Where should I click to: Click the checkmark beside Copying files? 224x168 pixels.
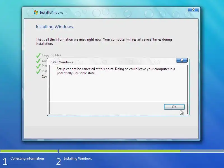click(38, 55)
